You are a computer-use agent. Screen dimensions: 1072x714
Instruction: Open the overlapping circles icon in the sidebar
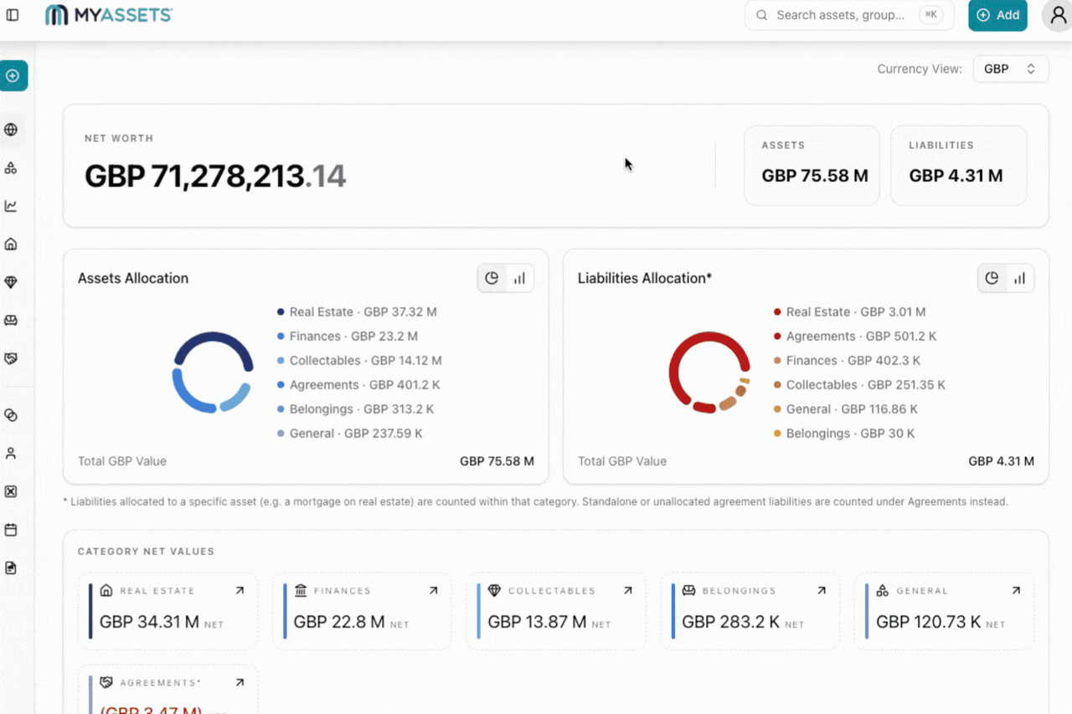[11, 415]
